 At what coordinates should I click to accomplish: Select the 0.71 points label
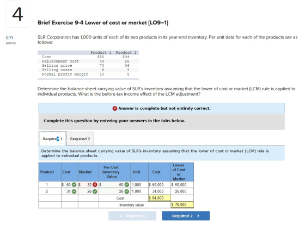coord(11,40)
